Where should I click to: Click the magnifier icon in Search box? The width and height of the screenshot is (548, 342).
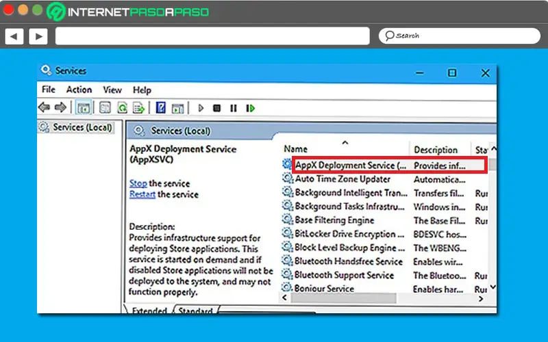point(389,36)
